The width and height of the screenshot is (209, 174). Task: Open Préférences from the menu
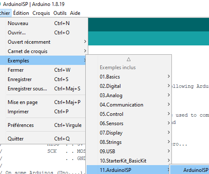point(43,125)
